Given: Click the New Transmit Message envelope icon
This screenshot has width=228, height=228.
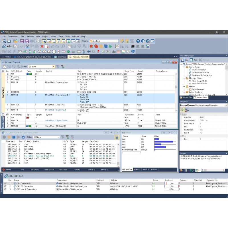Looking at the screenshot, I should point(70,46).
